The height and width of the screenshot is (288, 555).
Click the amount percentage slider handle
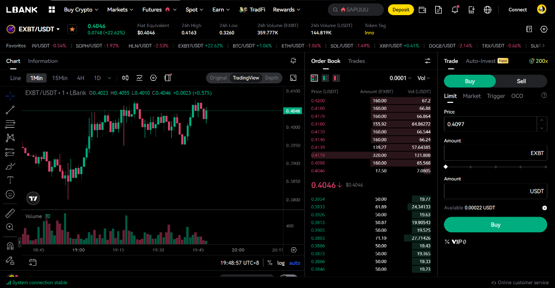tap(446, 167)
